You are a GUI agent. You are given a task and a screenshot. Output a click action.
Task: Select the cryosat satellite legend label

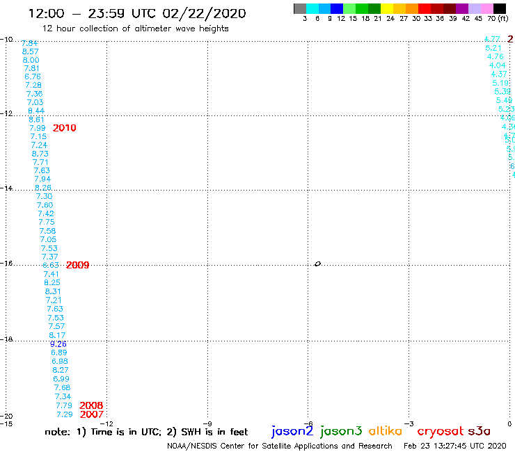(x=441, y=431)
